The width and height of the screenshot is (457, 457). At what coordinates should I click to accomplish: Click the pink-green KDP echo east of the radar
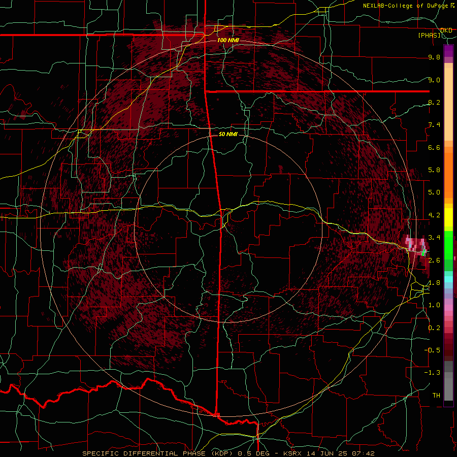tap(417, 246)
